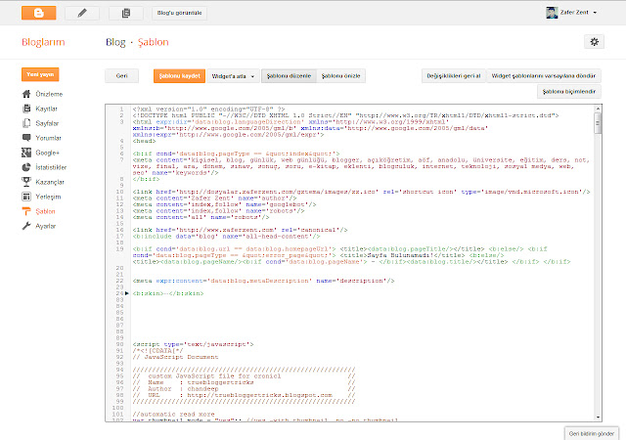Select Şablonu önizle toggle button

coord(341,76)
